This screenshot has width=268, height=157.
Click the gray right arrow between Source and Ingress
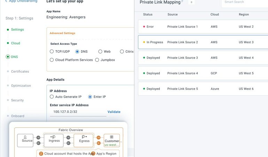[x=38, y=138]
